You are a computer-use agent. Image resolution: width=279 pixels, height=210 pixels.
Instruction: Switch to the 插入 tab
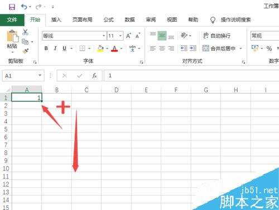[x=56, y=19]
